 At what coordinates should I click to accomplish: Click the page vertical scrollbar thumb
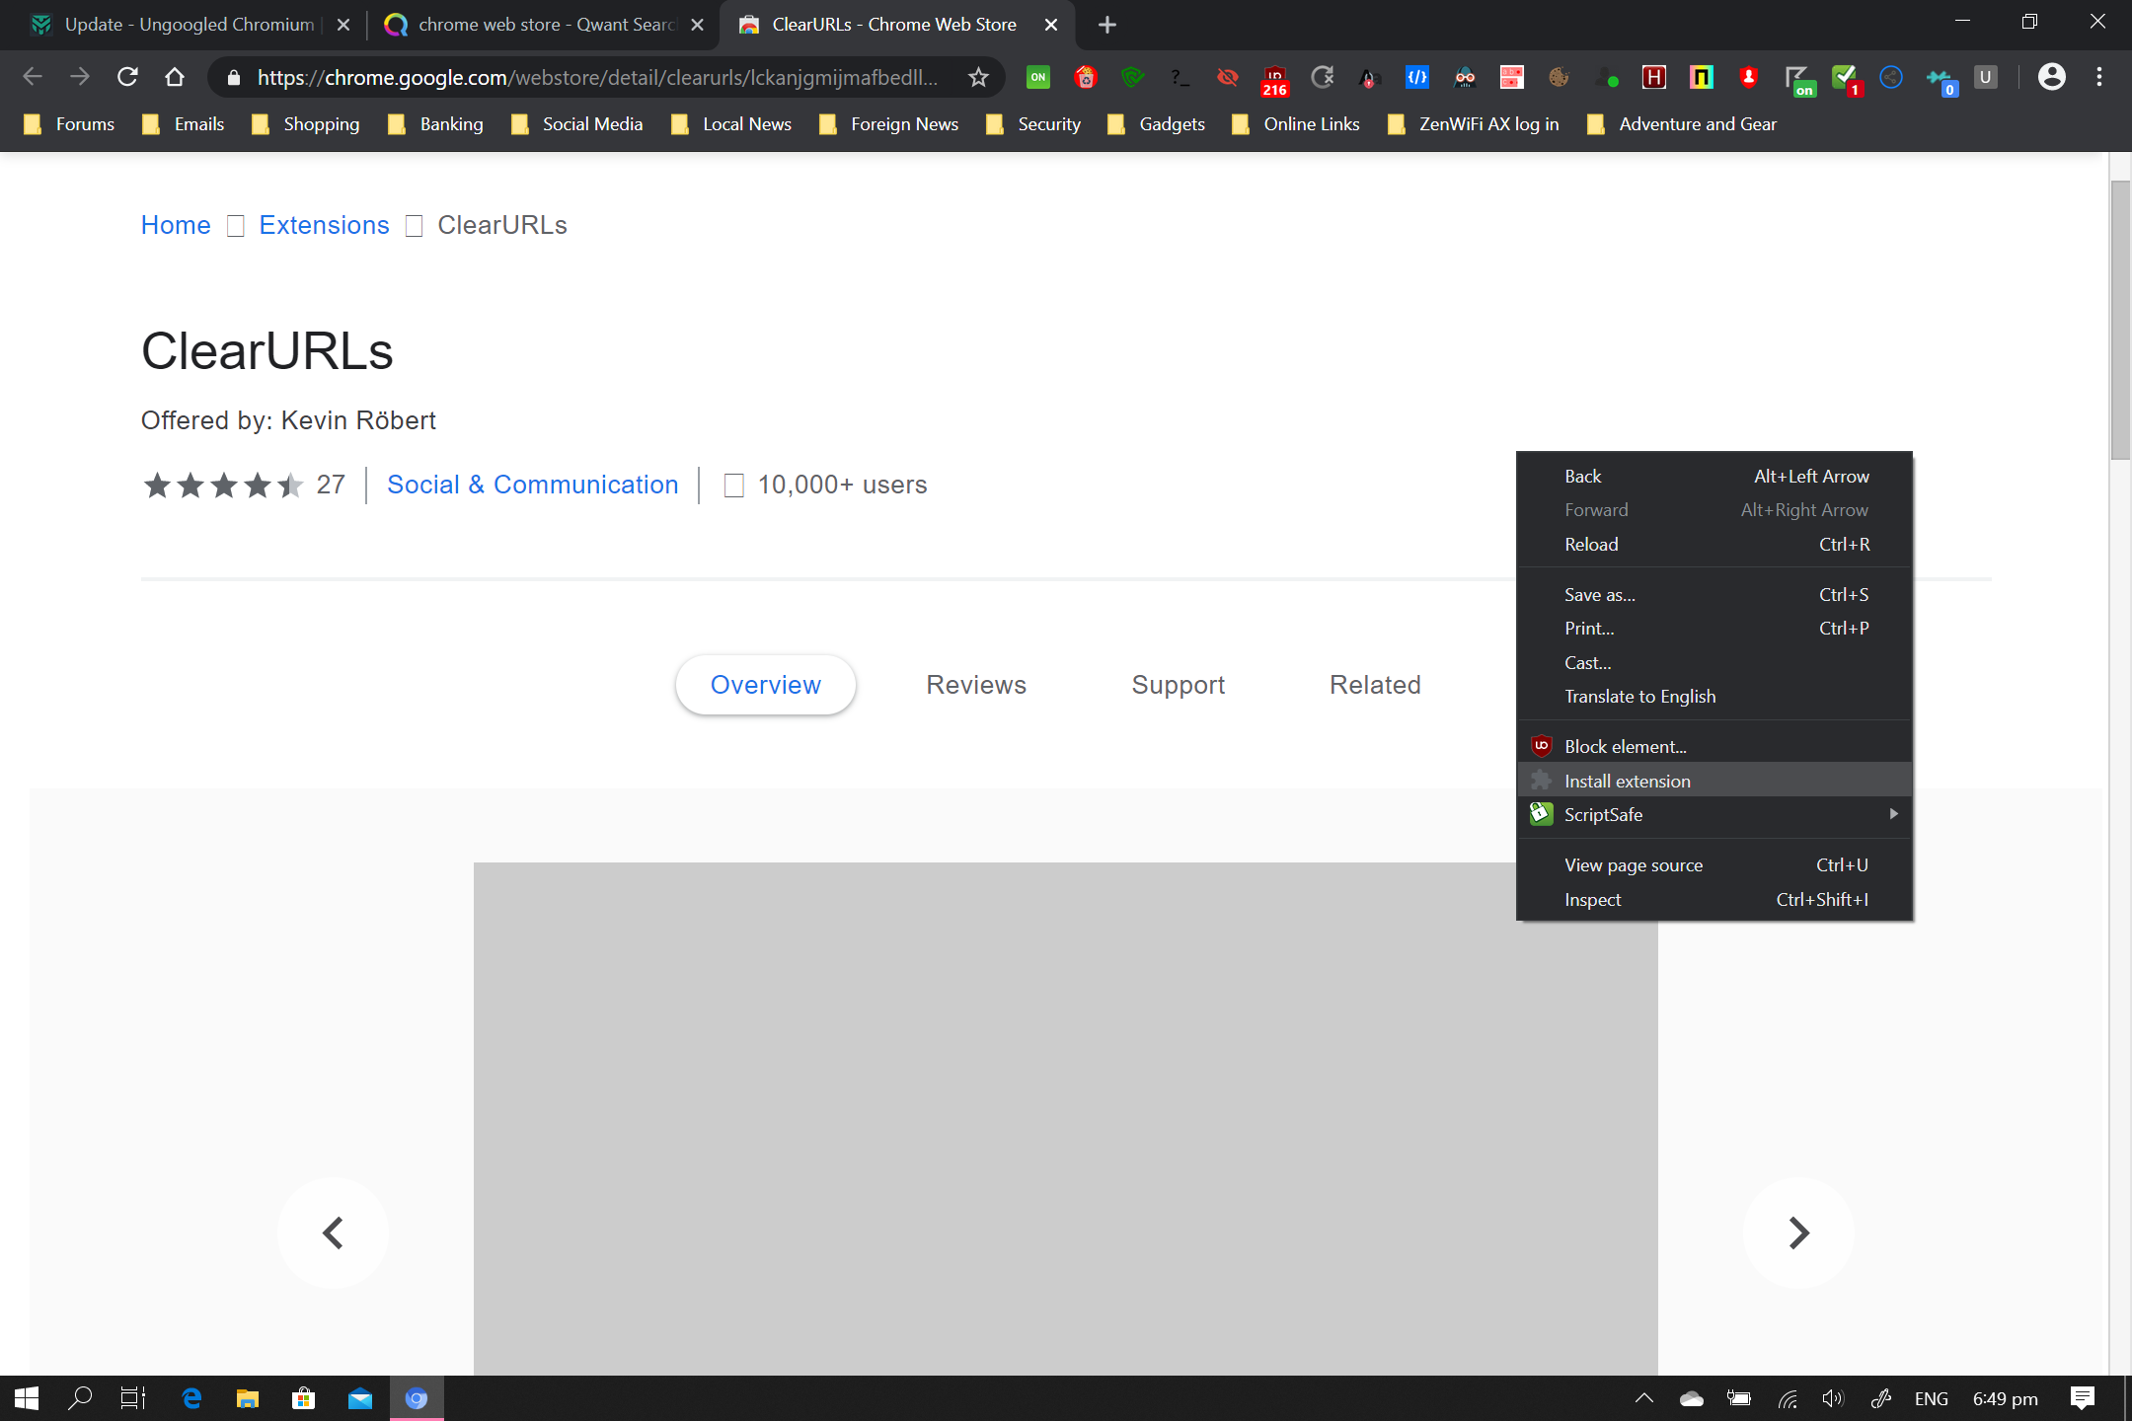[x=2120, y=320]
